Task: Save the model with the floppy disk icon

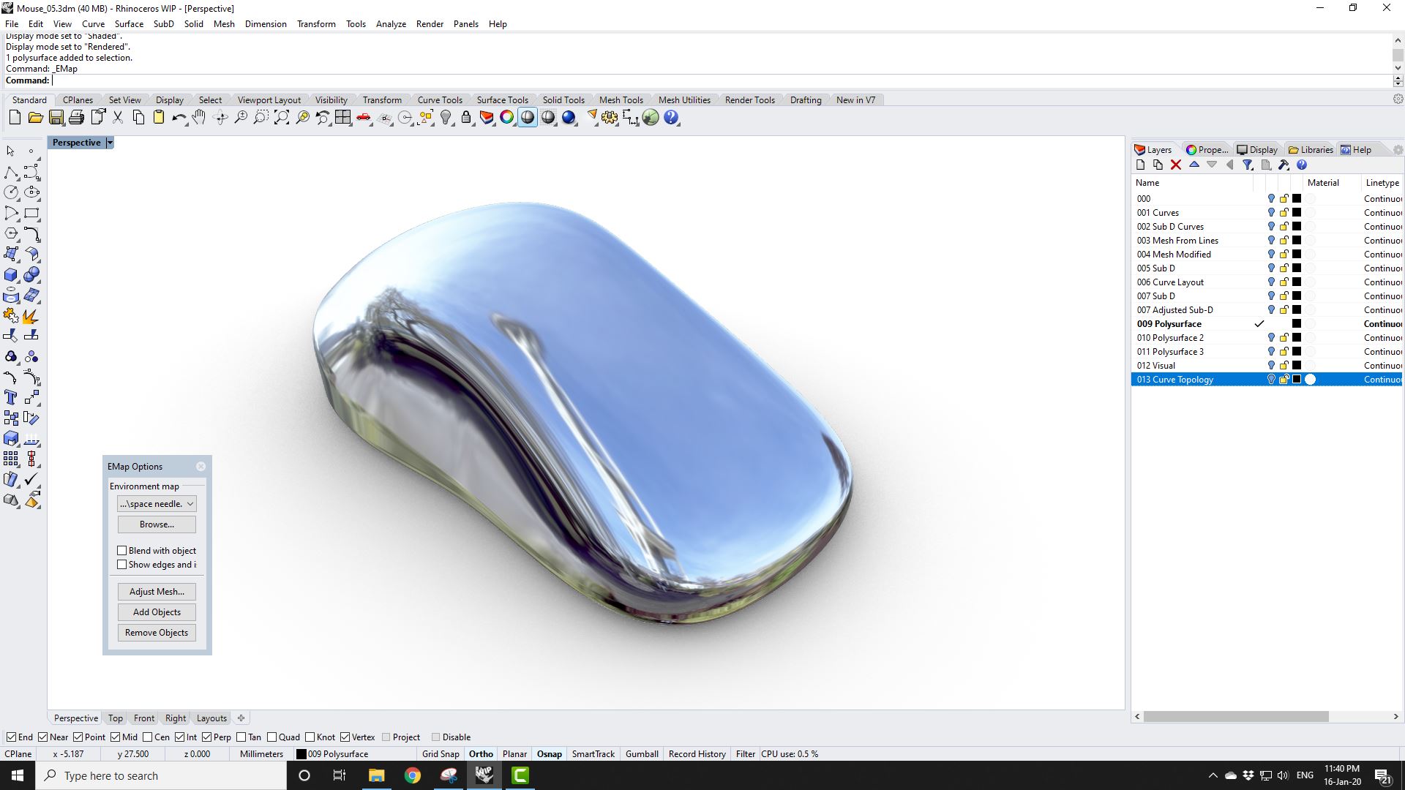Action: click(56, 118)
